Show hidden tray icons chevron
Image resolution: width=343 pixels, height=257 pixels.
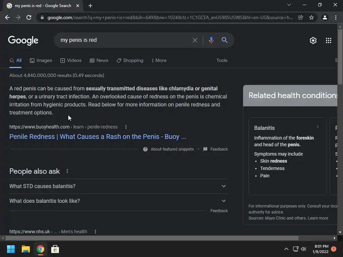point(286,249)
